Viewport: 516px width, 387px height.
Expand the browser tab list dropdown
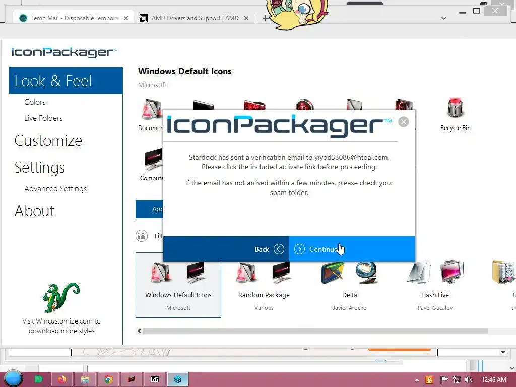443,18
